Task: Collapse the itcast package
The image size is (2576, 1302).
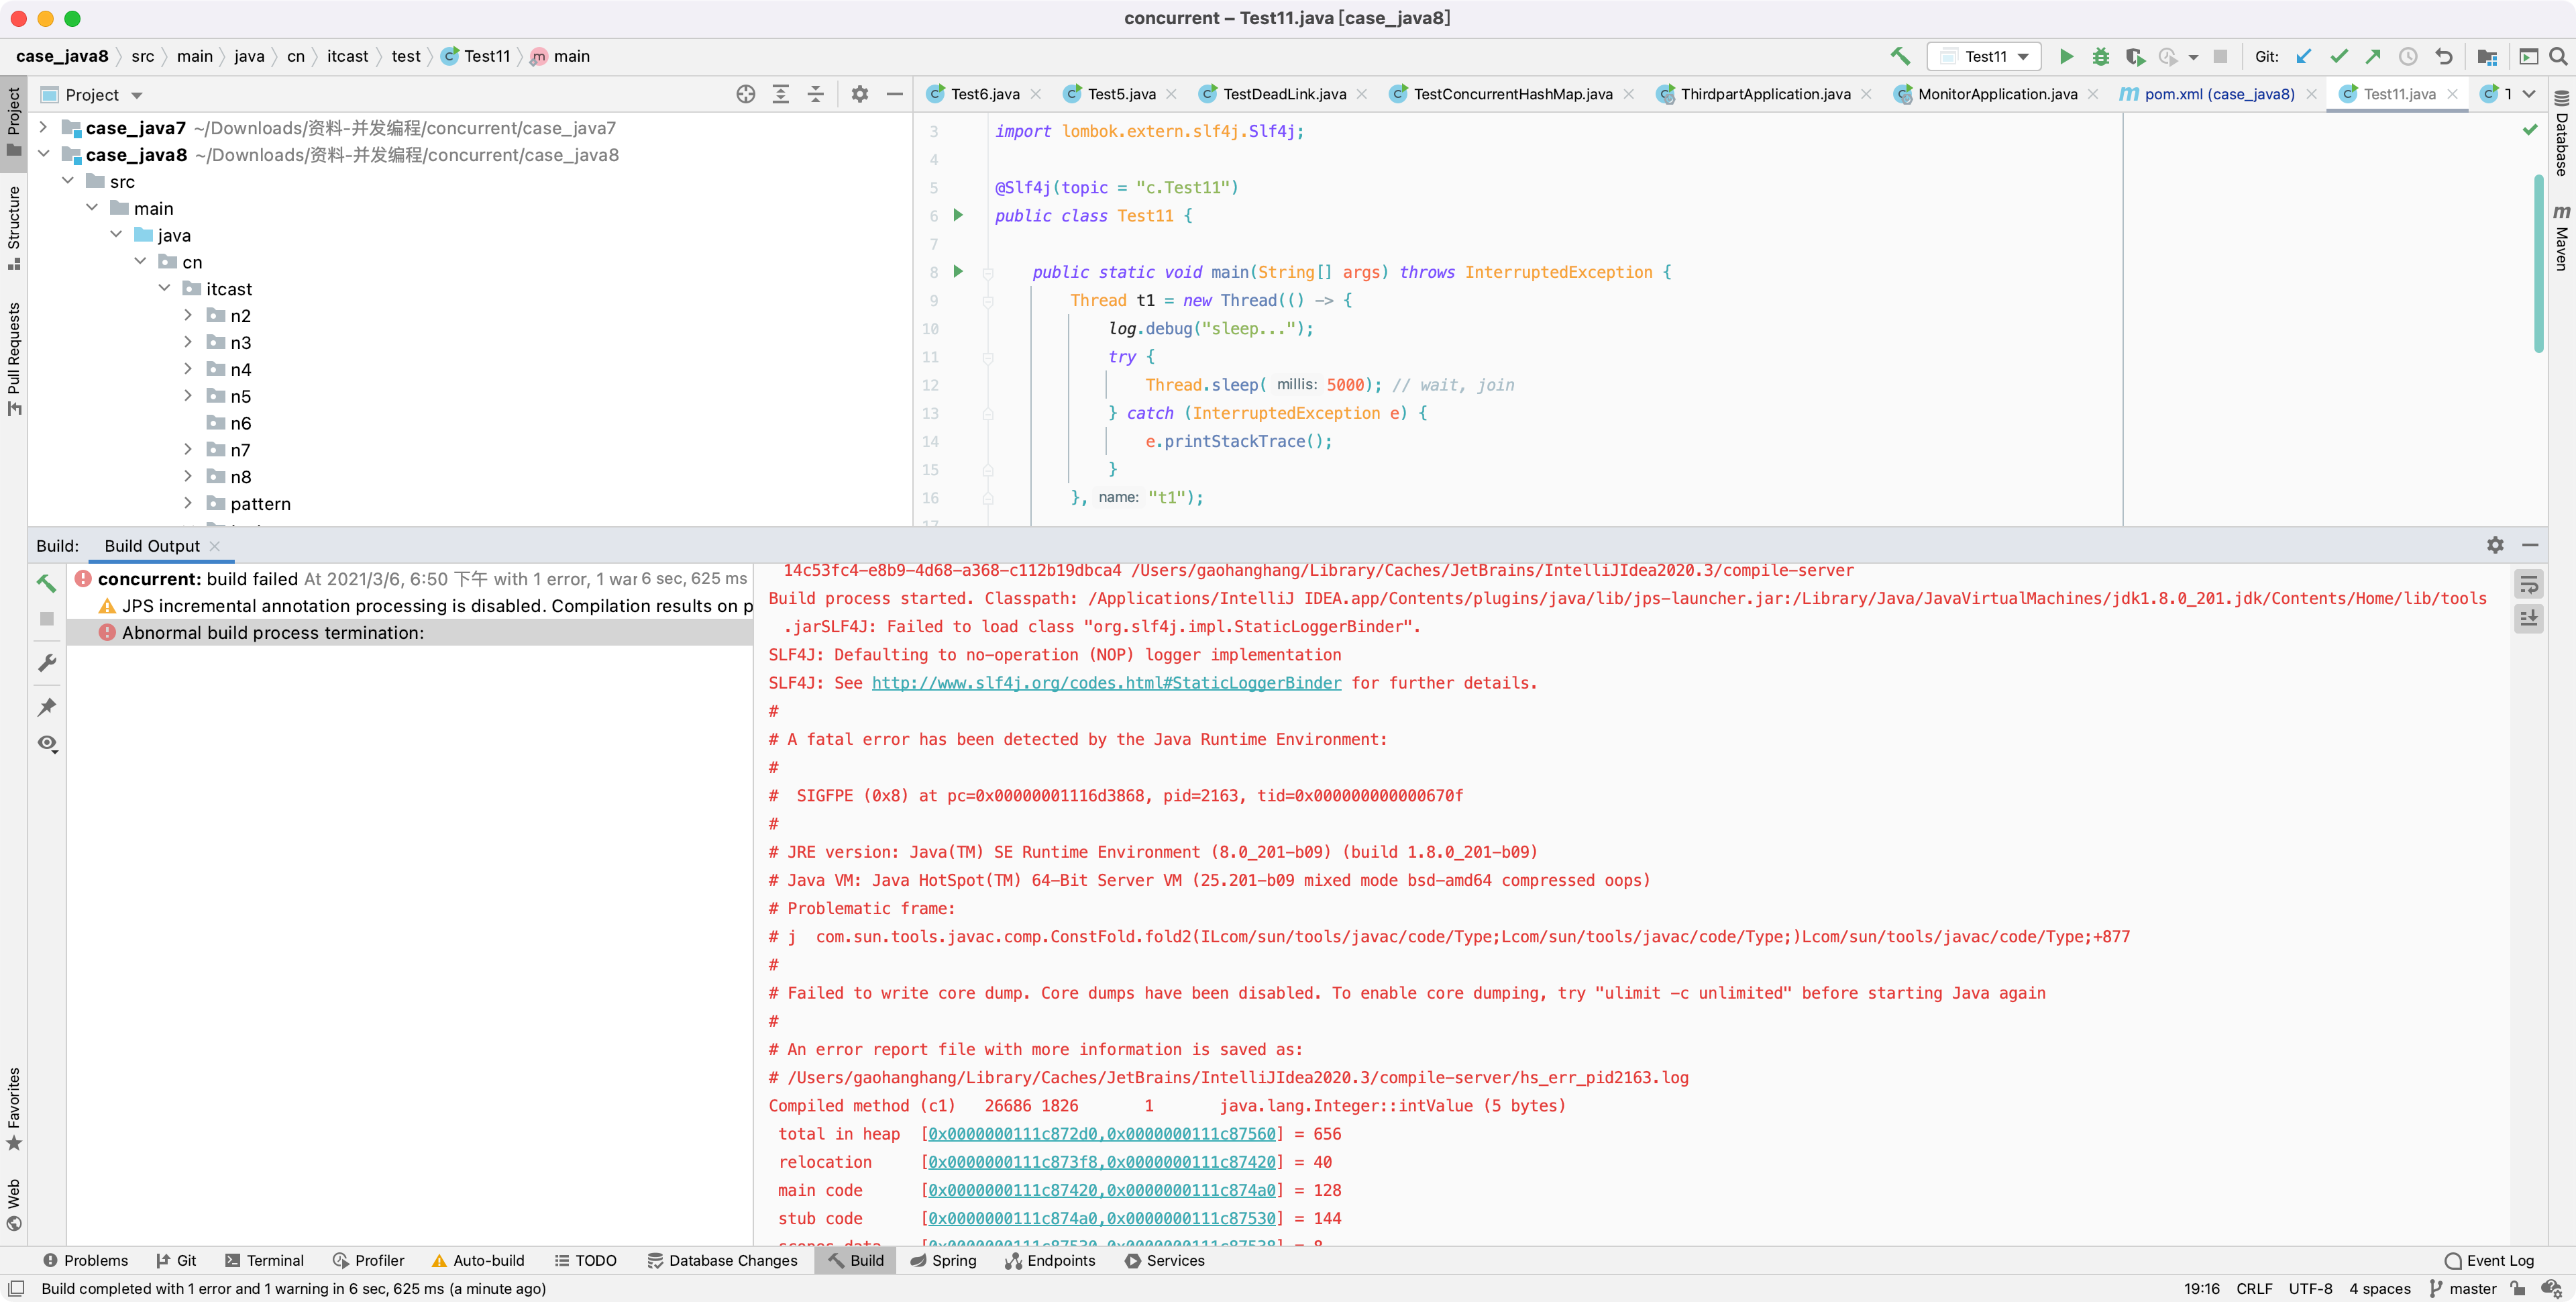Action: (x=164, y=288)
